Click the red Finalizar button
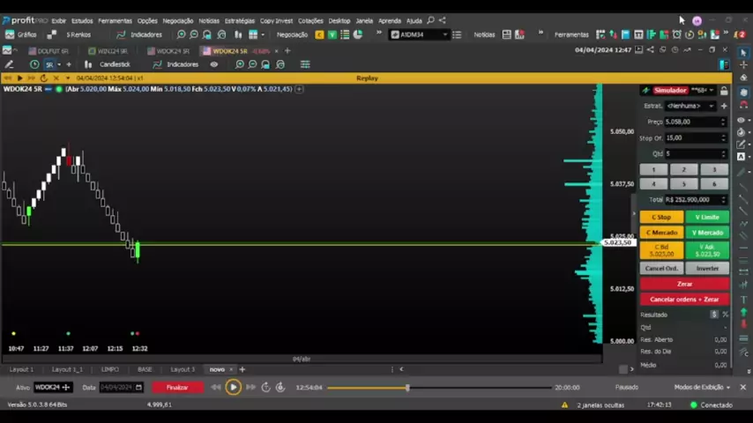 [x=176, y=387]
